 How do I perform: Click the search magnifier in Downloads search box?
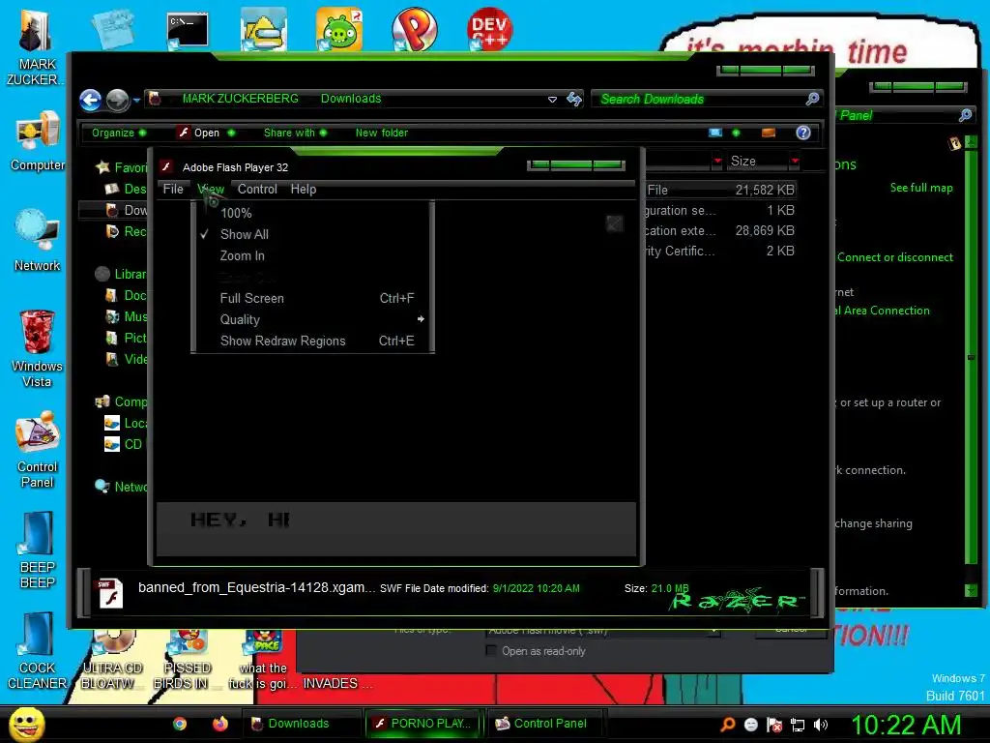pyautogui.click(x=812, y=99)
